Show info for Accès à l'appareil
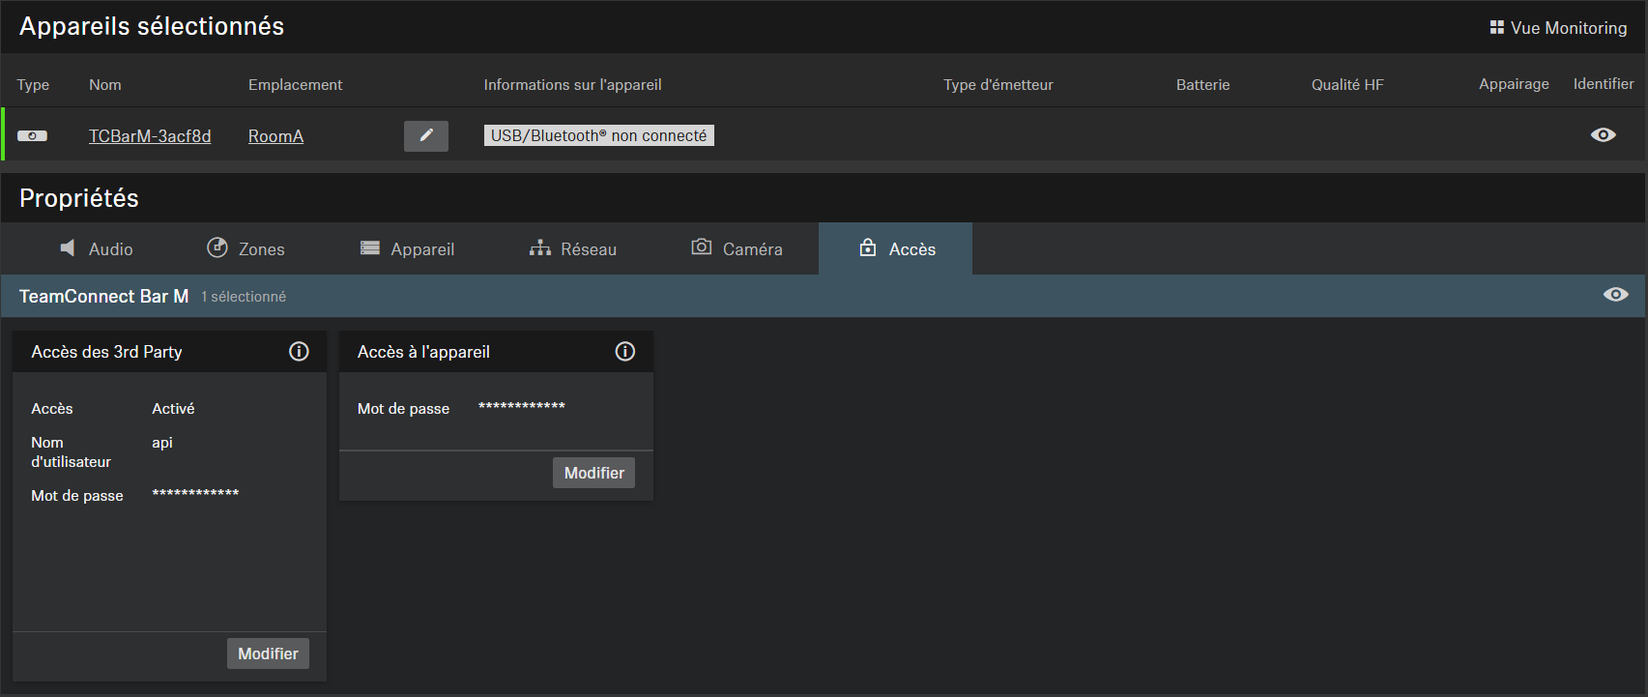Image resolution: width=1648 pixels, height=697 pixels. coord(625,352)
